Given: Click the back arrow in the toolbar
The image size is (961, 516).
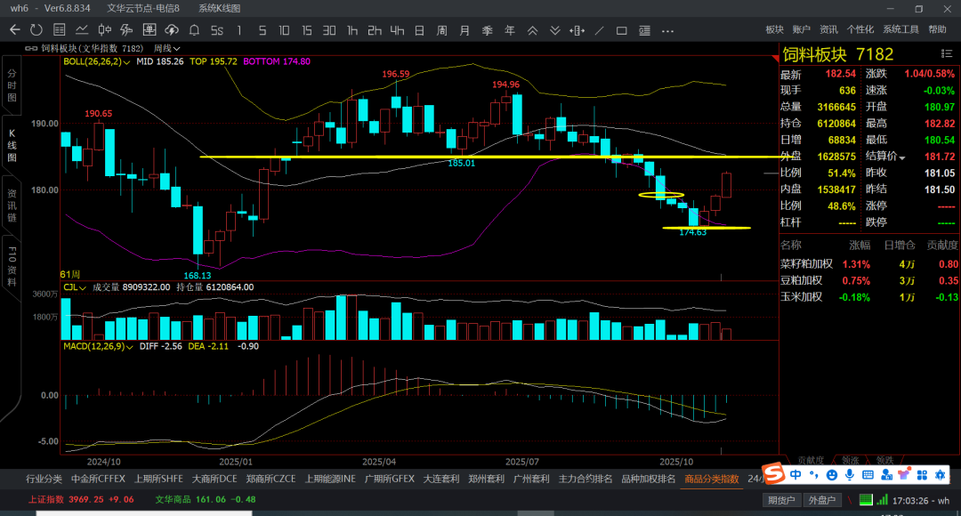Looking at the screenshot, I should [15, 29].
